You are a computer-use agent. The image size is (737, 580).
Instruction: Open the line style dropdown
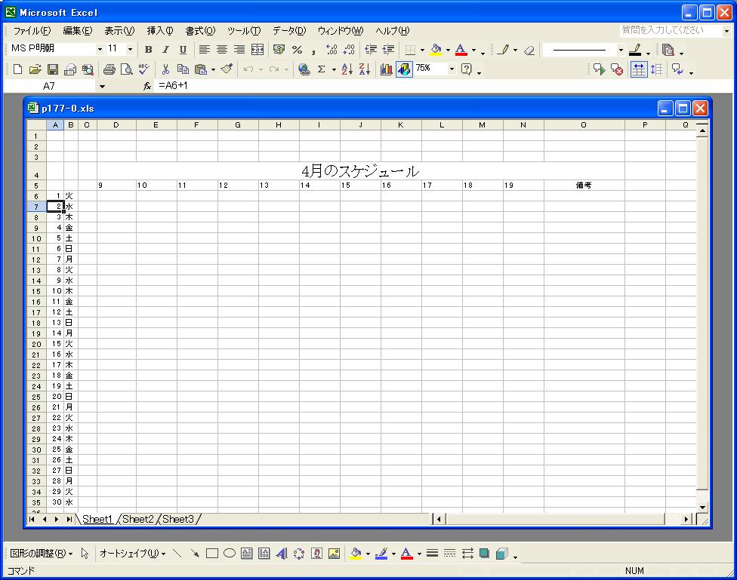[x=621, y=50]
